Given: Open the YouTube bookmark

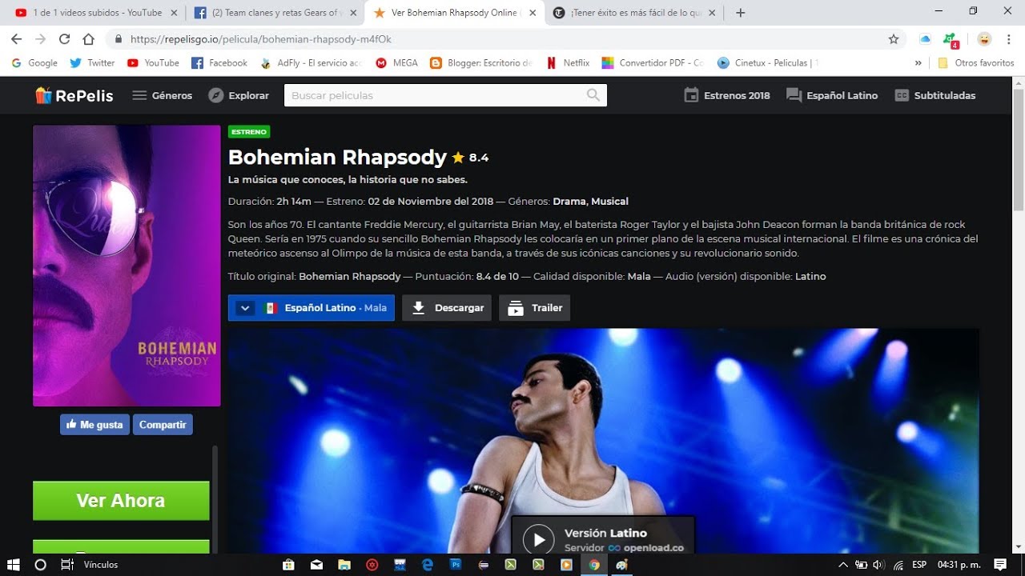Looking at the screenshot, I should [x=153, y=62].
